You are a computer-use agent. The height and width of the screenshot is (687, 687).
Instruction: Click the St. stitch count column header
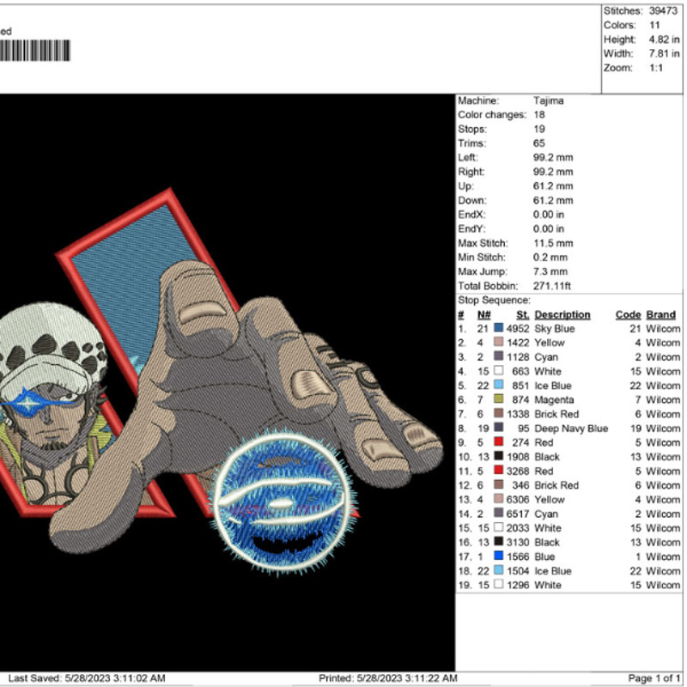(x=522, y=315)
